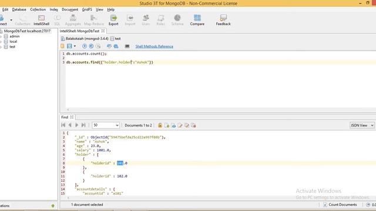Click the Collection toolbar icon
This screenshot has height=211, width=376.
pyautogui.click(x=22, y=20)
